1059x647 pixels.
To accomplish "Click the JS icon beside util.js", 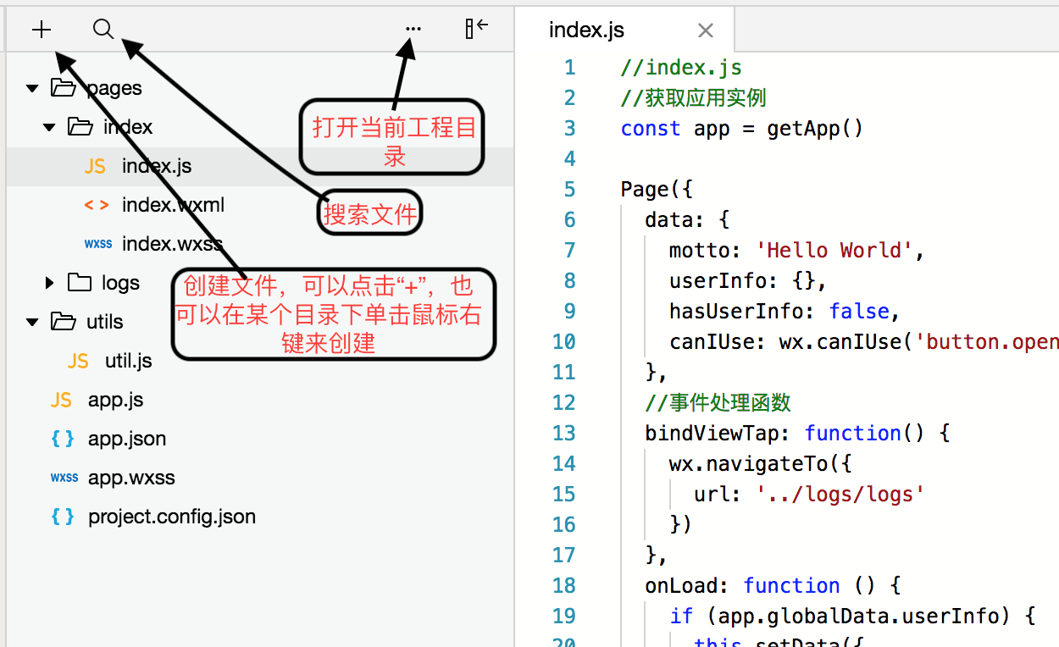I will [78, 361].
